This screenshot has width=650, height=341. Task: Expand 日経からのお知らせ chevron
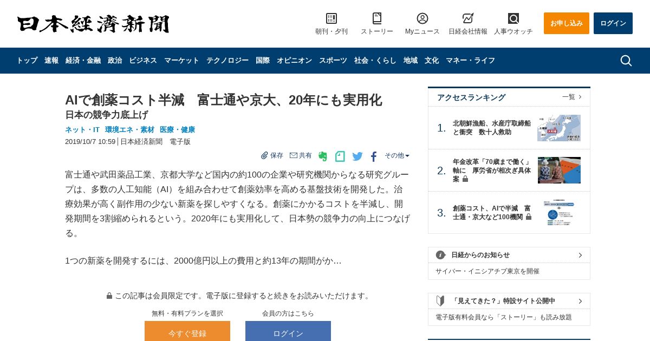(x=580, y=255)
